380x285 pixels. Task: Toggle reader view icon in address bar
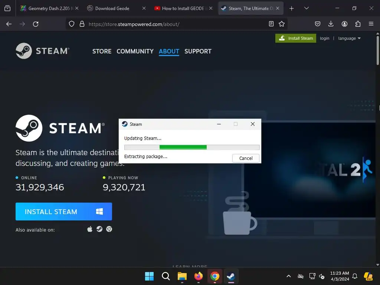point(271,24)
